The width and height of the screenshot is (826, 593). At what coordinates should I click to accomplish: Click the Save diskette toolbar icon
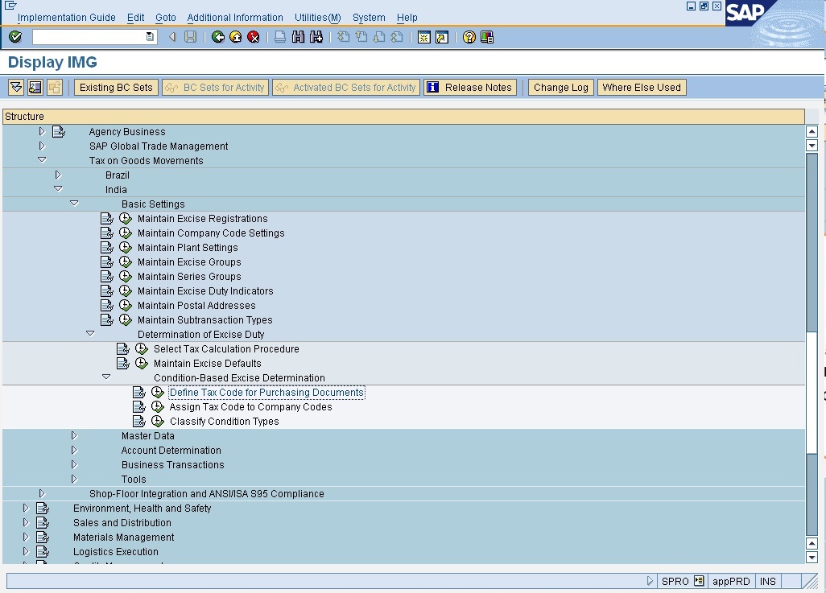tap(190, 37)
